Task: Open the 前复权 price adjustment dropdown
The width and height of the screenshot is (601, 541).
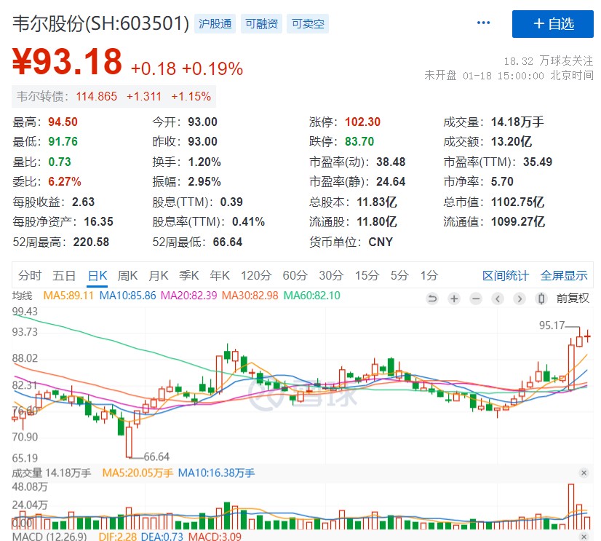Action: point(573,299)
